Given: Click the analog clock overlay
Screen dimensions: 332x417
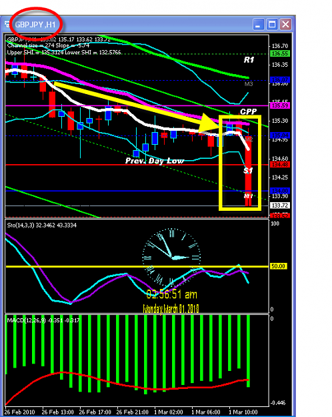Looking at the screenshot, I should 171,258.
